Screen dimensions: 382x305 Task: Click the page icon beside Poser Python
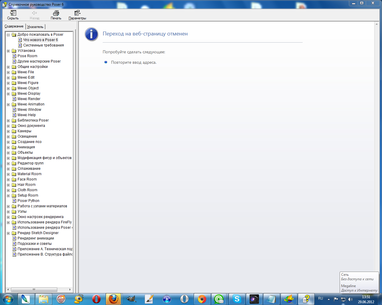tap(14, 201)
